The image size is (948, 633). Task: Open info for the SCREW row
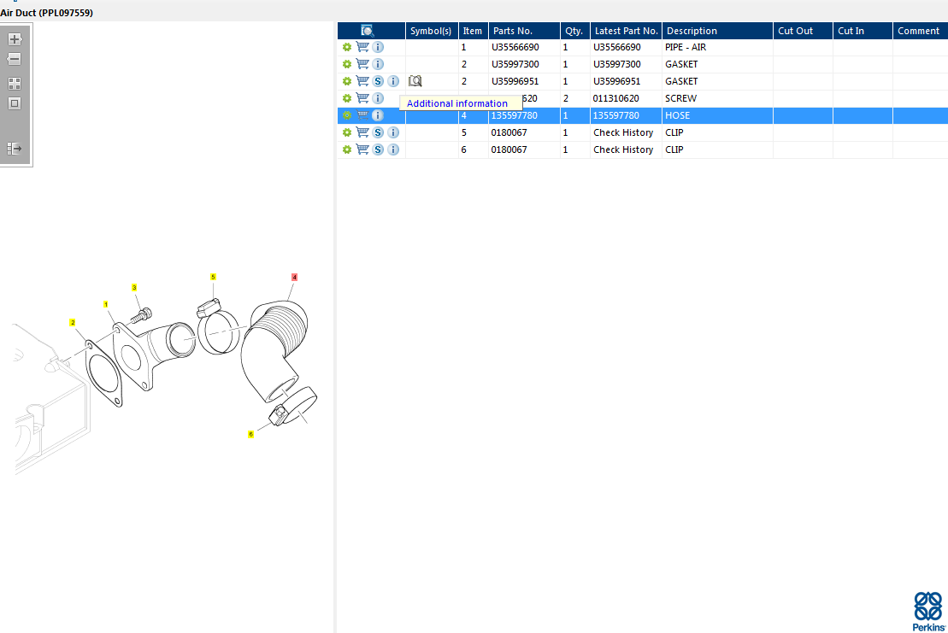[x=378, y=98]
